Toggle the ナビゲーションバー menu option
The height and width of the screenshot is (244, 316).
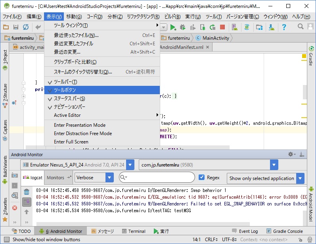coord(102,107)
